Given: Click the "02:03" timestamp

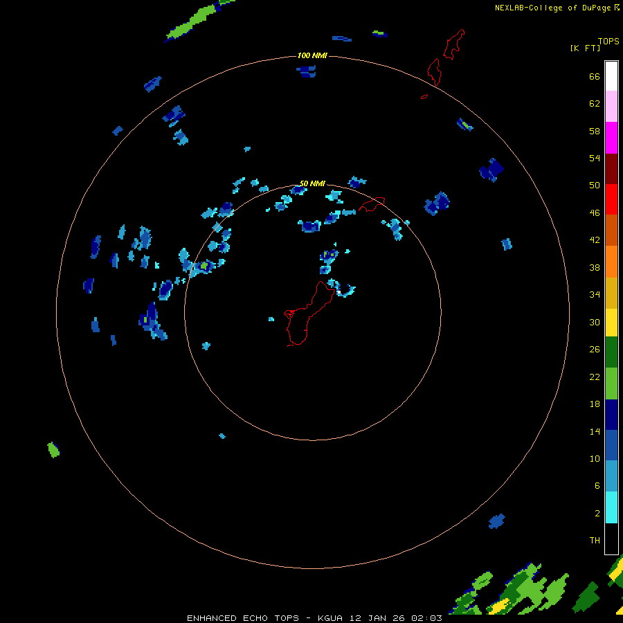Looking at the screenshot, I should (426, 618).
